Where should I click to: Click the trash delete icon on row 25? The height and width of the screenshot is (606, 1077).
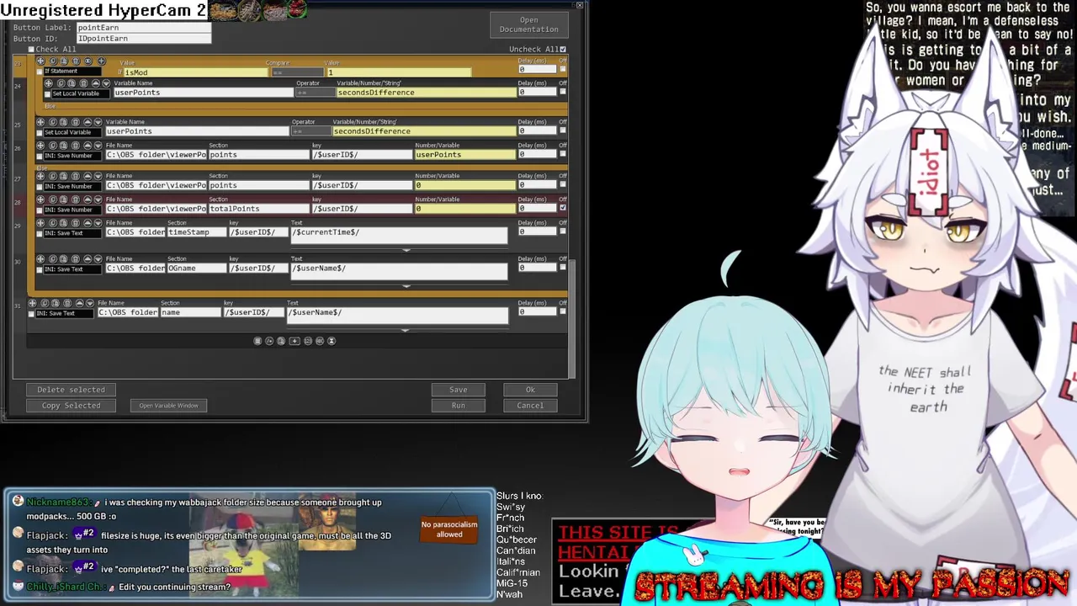(76, 122)
